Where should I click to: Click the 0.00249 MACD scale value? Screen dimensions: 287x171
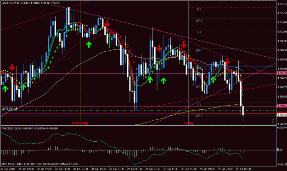282,128
